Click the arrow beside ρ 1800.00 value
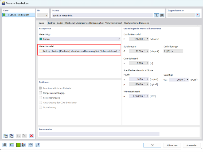 pos(147,84)
